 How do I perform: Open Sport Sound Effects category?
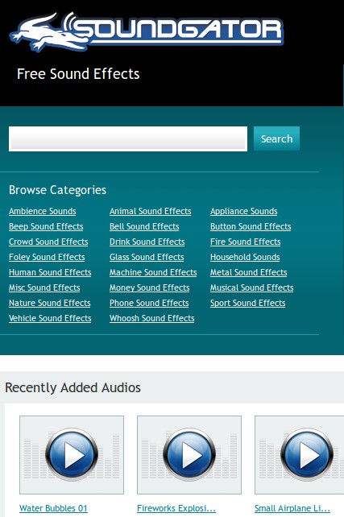pos(247,303)
